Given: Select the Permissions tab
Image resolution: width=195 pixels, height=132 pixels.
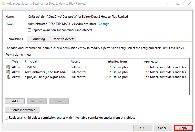Looking at the screenshot, I should (x=15, y=39).
